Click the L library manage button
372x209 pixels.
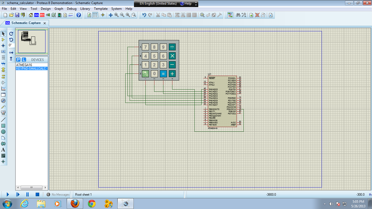point(24,60)
